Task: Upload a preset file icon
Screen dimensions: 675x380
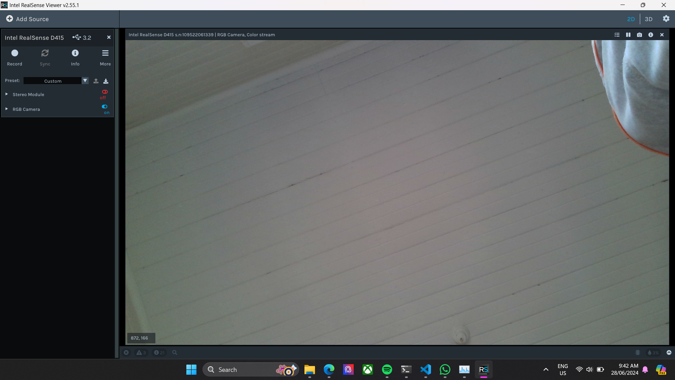Action: coord(96,81)
